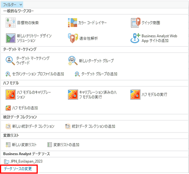189x174 pixels.
Task: Click Business Analyst Web App サイトの追加 icon
Action: 135,38
